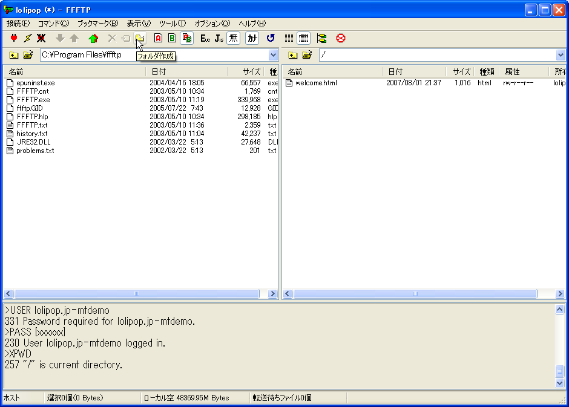The width and height of the screenshot is (569, 407).
Task: Click the open-folder icon in the remote pane
Action: (x=307, y=55)
